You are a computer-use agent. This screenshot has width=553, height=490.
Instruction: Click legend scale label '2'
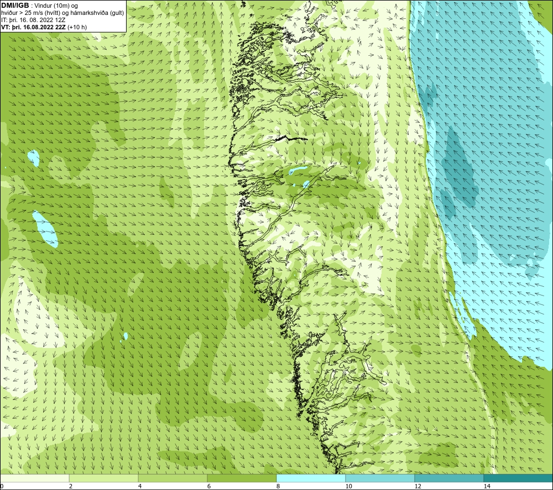(71, 486)
